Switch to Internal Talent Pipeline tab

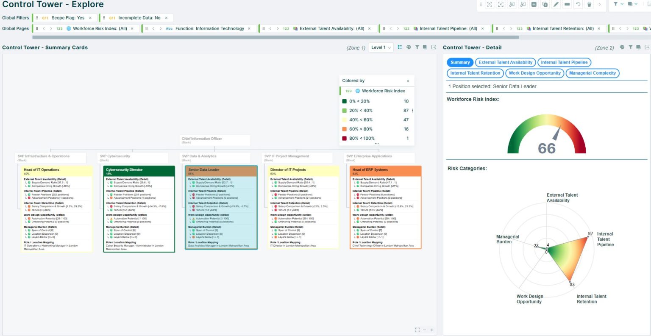pos(564,62)
